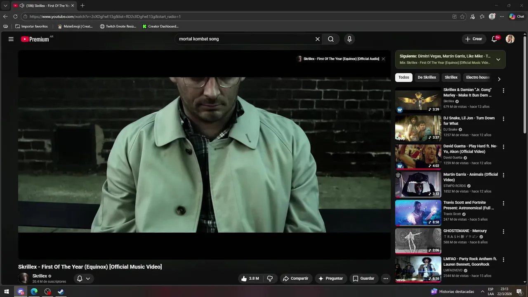Screen dimensions: 528x297
Task: Play Travis Scott Astronomical thumbnail
Action: point(418,213)
